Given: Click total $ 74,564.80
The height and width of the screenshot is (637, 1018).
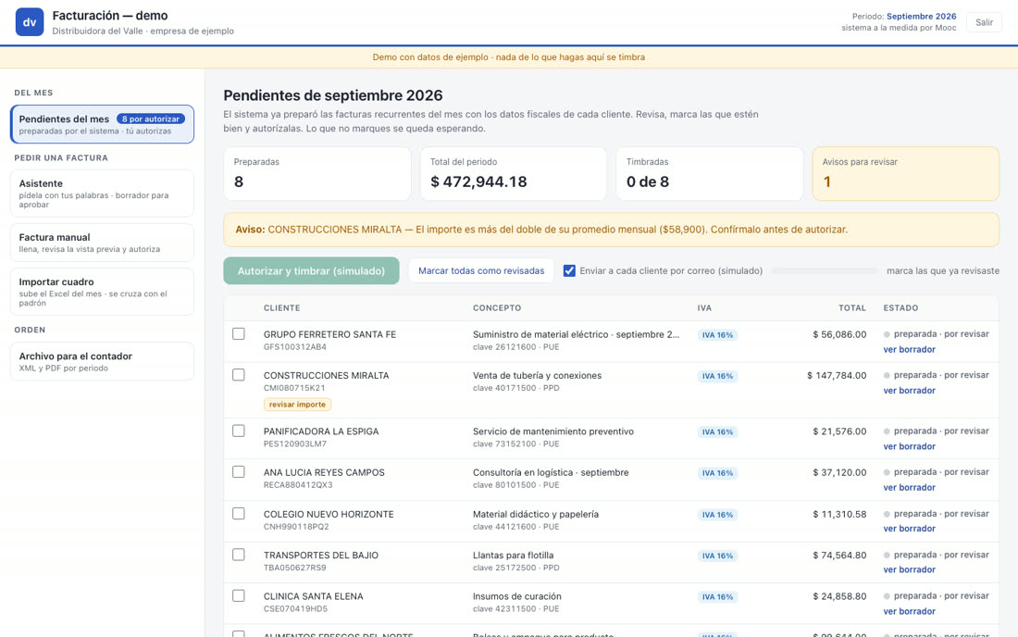Looking at the screenshot, I should click(838, 556).
